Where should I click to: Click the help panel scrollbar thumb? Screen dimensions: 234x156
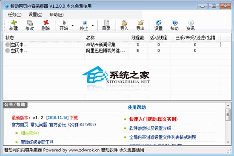point(228,114)
